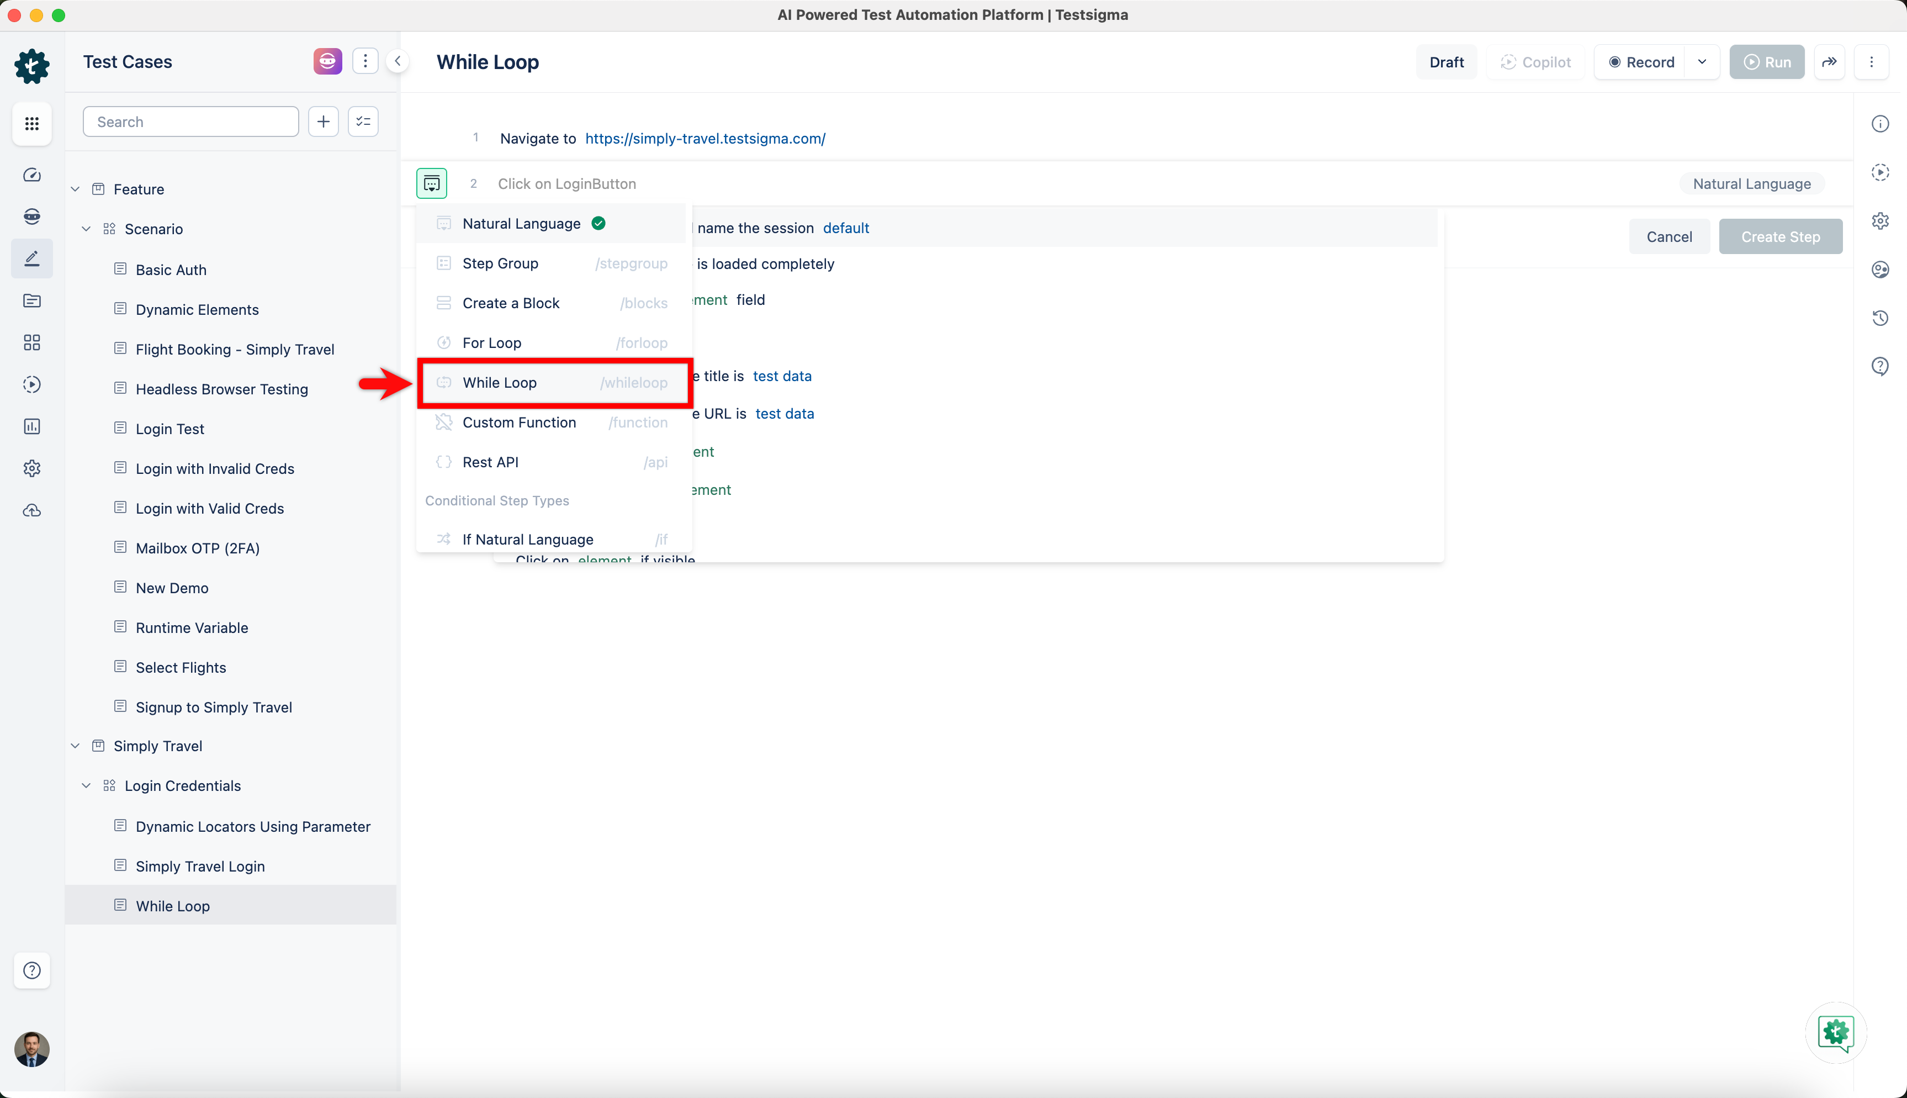Click the step type selector icon
This screenshot has height=1098, width=1907.
tap(431, 183)
